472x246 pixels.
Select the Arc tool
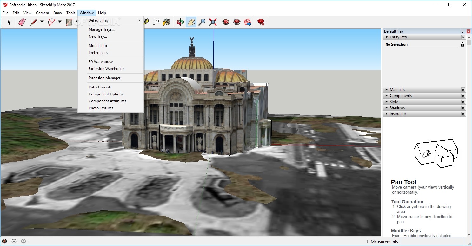(51, 22)
